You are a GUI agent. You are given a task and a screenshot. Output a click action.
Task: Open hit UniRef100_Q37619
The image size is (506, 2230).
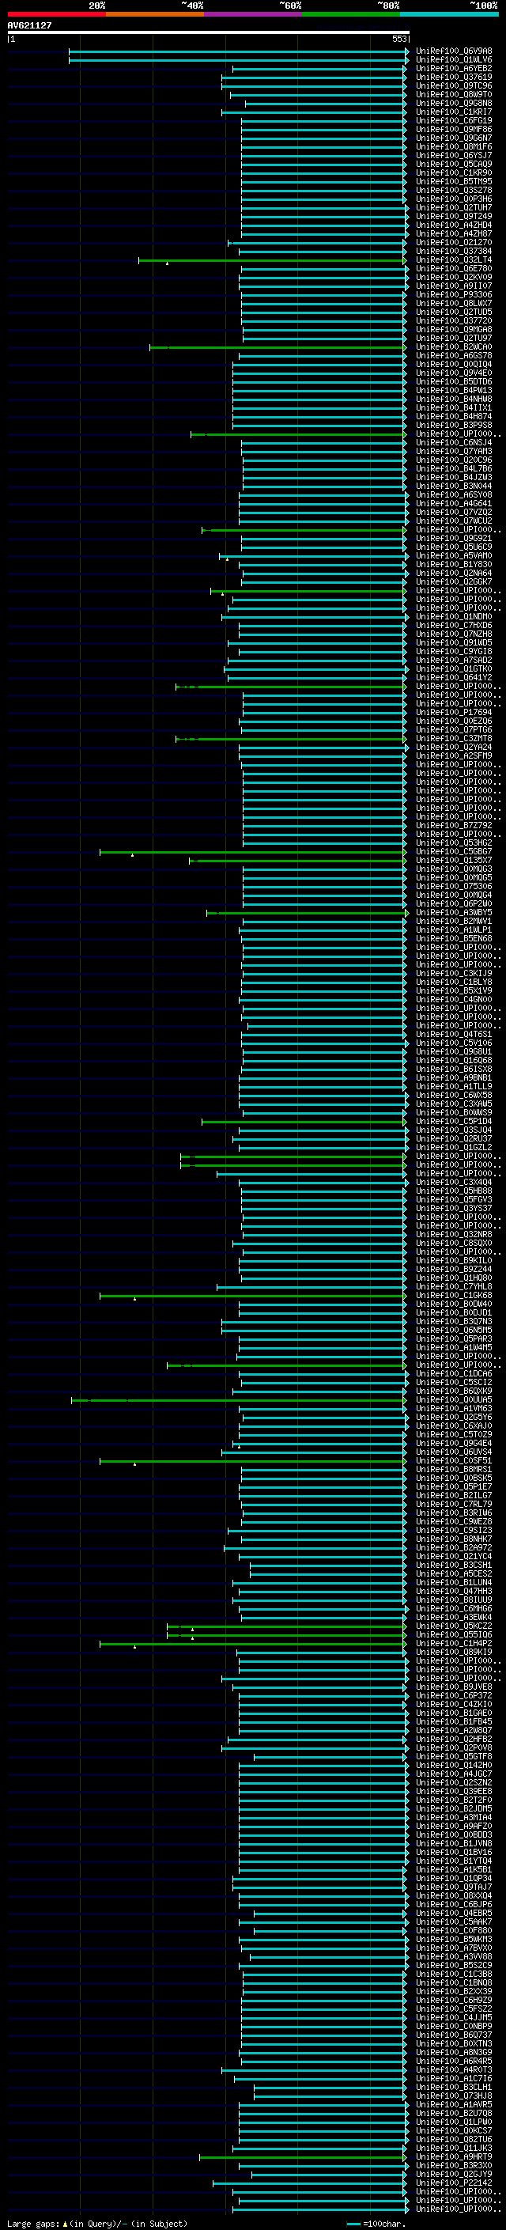[x=454, y=77]
